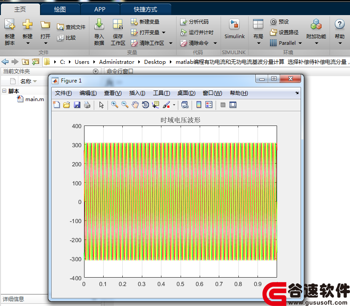This screenshot has height=306, width=350.
Task: Select the Zoom In tool in Figure 1
Action: click(x=114, y=105)
